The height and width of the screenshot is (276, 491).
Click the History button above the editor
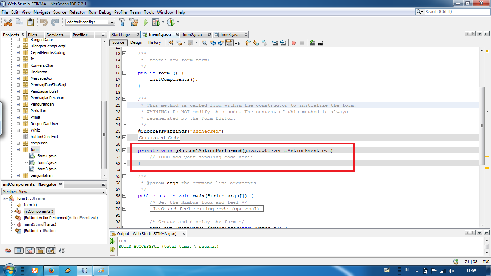(x=154, y=42)
